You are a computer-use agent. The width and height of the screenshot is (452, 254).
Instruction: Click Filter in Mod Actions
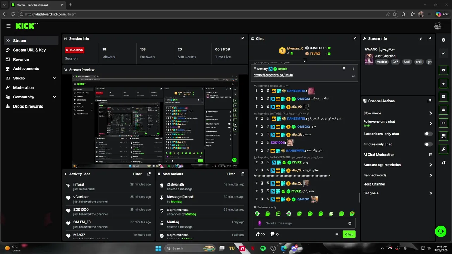231,174
